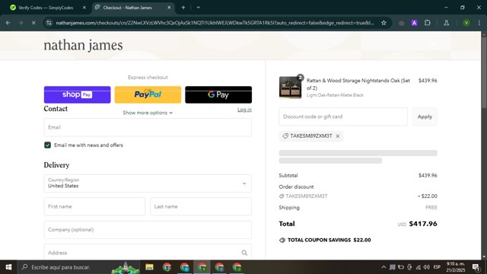Screen dimensions: 487x274
Task: Open site information icon in address bar
Action: click(49, 23)
